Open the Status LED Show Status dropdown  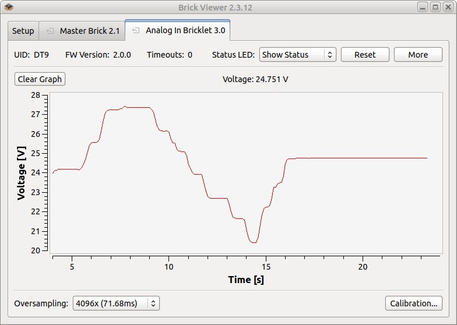pyautogui.click(x=297, y=55)
